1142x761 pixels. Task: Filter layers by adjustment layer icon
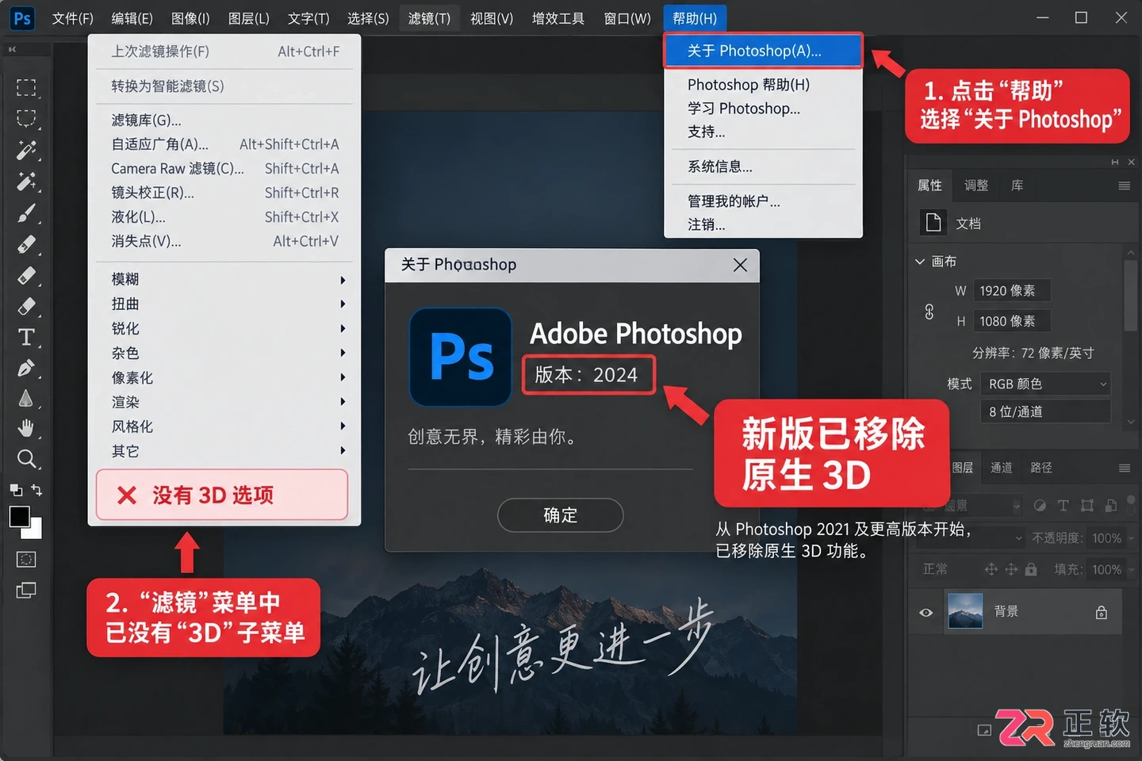click(1040, 506)
